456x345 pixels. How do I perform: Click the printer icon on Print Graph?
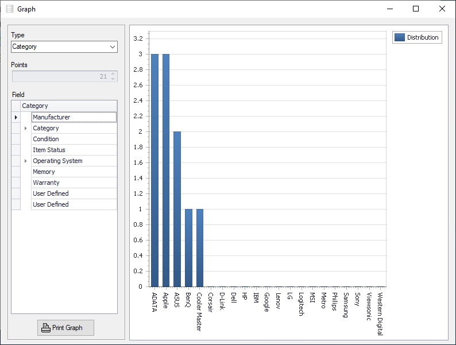pyautogui.click(x=46, y=328)
